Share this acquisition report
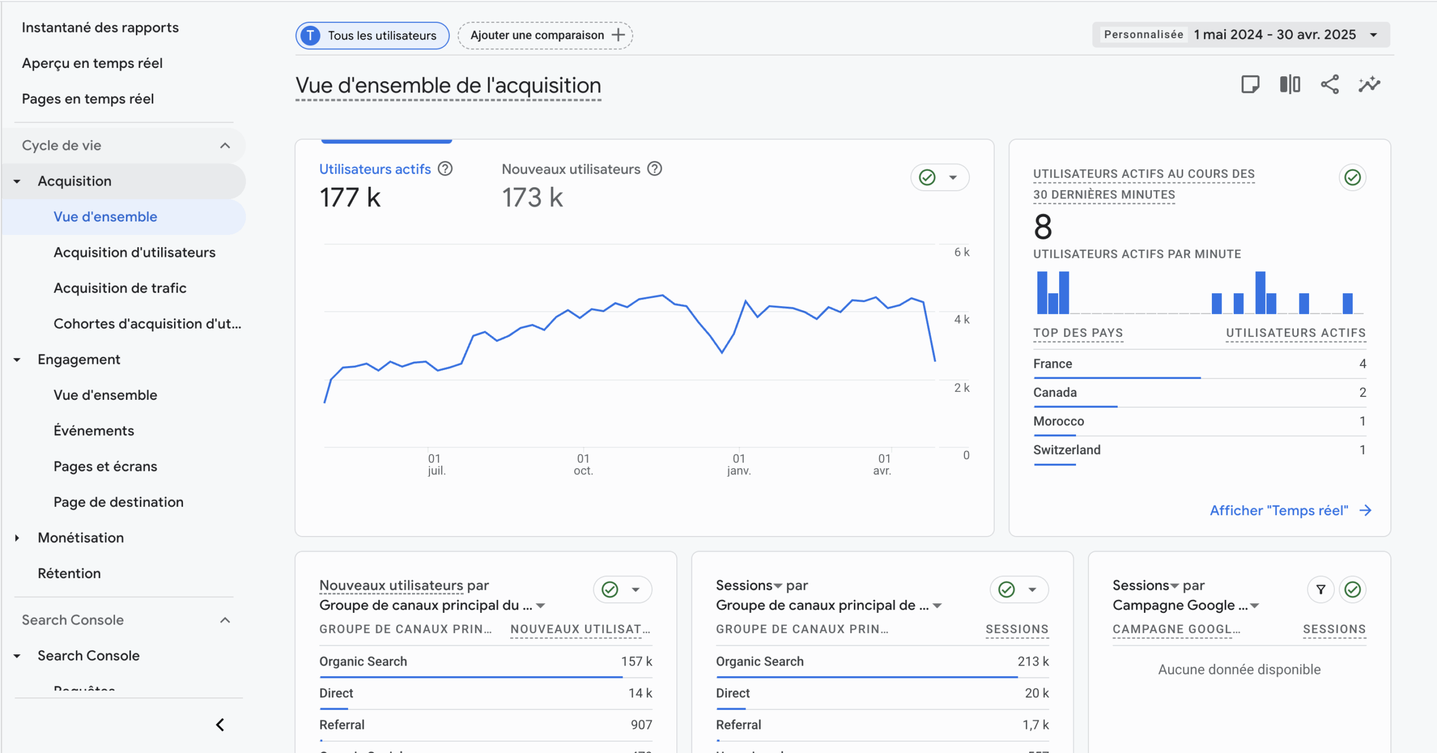The image size is (1437, 753). click(1329, 84)
